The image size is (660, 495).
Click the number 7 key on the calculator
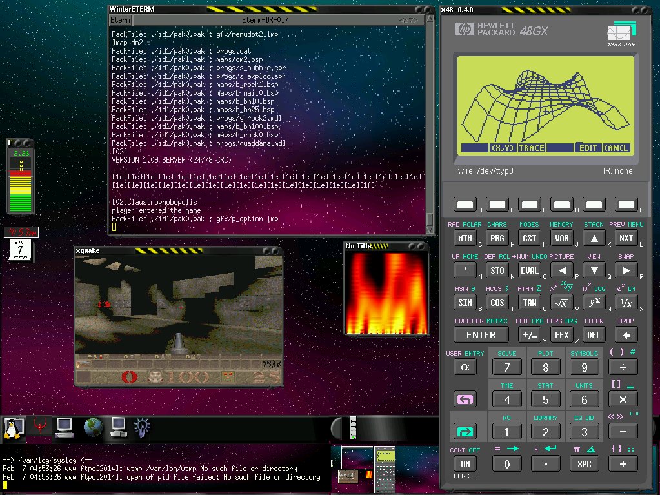click(x=507, y=367)
